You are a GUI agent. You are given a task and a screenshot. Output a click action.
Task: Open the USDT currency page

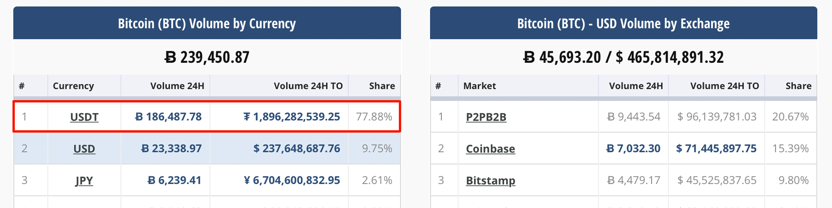pos(84,117)
